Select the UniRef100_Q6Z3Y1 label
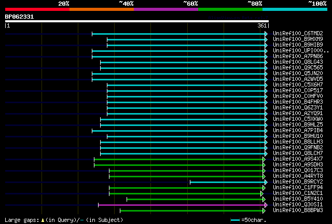This screenshot has width=332, height=224. (x=298, y=108)
